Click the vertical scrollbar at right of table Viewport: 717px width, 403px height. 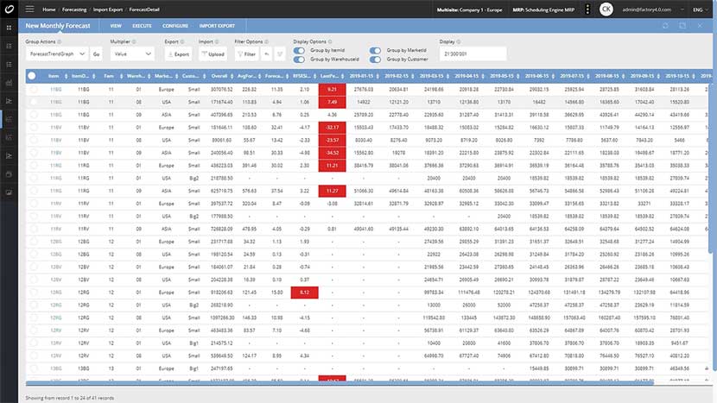pos(710,167)
